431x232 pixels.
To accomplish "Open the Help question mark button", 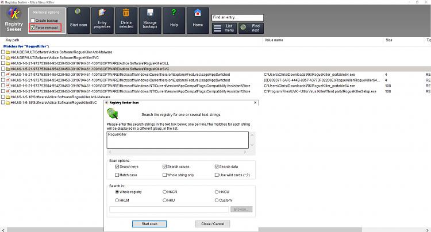I will click(x=174, y=21).
